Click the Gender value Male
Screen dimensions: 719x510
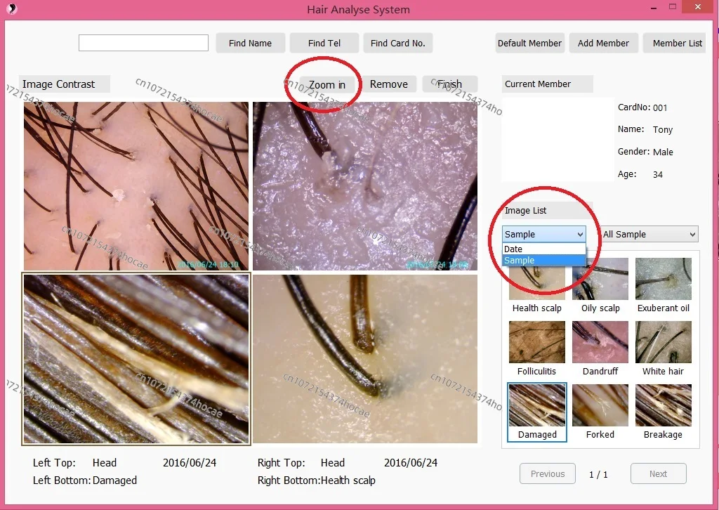coord(663,152)
